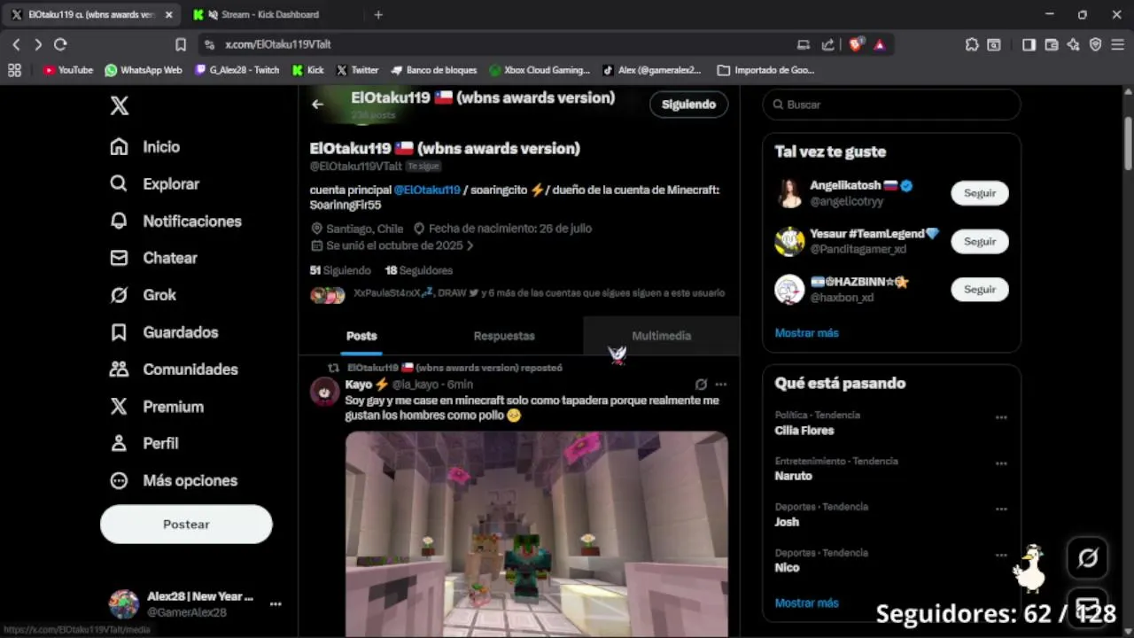Viewport: 1134px width, 638px height.
Task: View site information icon beside the URL
Action: [209, 44]
